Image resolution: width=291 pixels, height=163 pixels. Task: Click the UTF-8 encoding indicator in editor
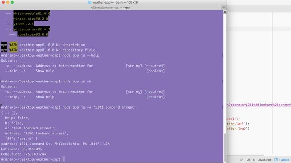point(251,160)
